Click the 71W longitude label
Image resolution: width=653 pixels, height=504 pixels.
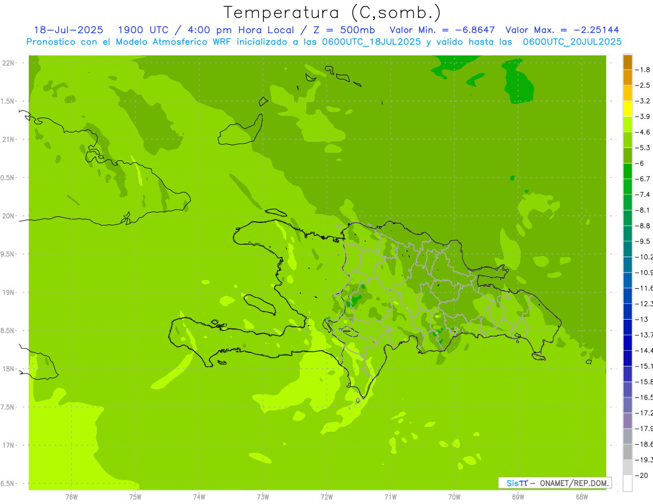pyautogui.click(x=390, y=496)
